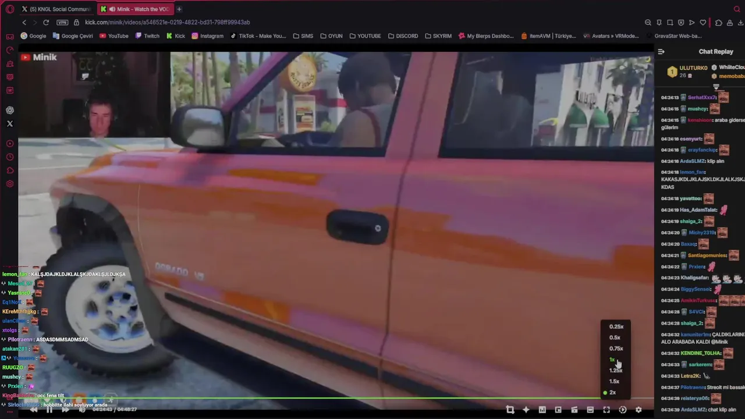The image size is (745, 419).
Task: Expand the DISCORD bookmarks folder
Action: (403, 35)
